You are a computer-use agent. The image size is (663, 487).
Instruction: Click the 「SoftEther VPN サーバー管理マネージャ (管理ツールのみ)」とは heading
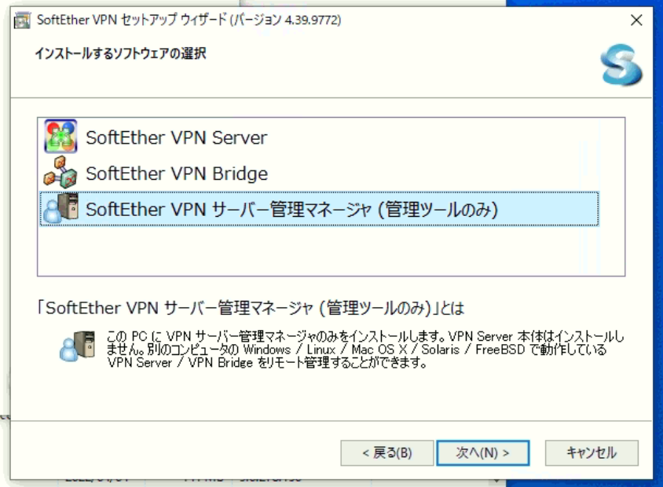pos(251,308)
